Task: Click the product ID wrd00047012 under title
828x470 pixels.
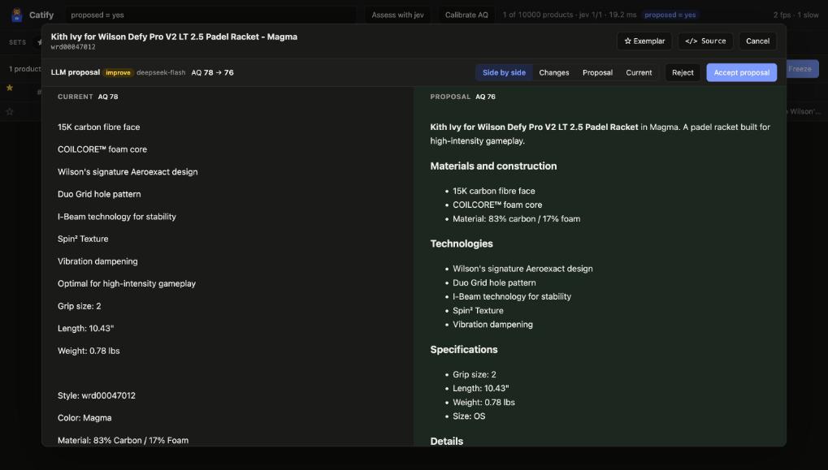Action: coord(73,47)
